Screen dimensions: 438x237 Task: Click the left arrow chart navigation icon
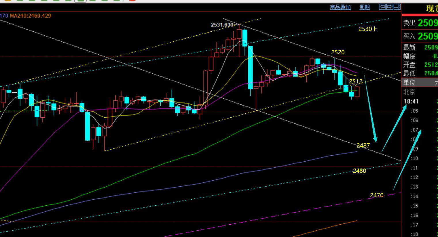tap(382, 7)
